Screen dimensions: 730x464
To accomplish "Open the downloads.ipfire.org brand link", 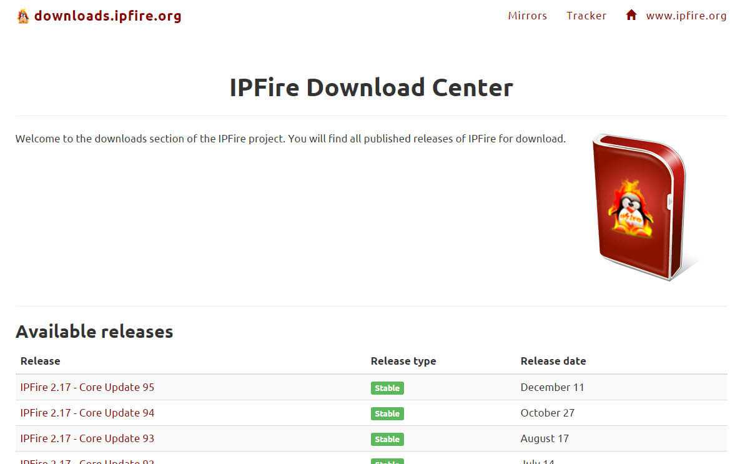I will point(107,16).
